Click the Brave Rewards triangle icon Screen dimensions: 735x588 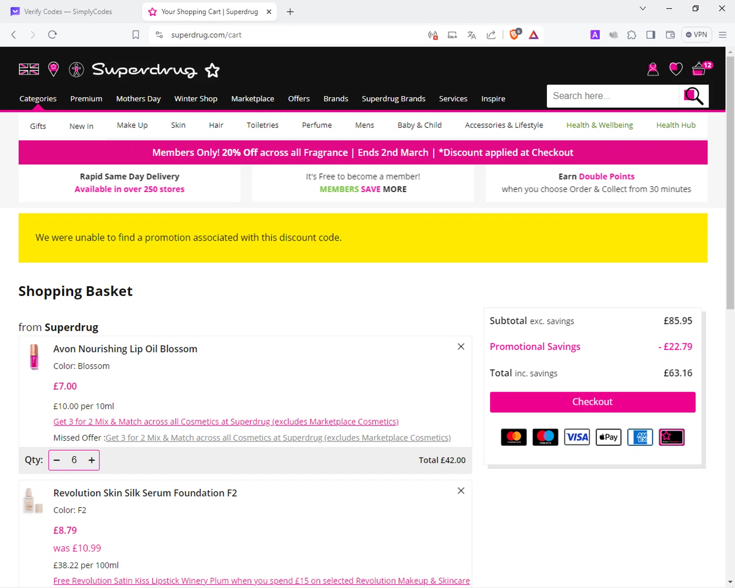pyautogui.click(x=534, y=35)
